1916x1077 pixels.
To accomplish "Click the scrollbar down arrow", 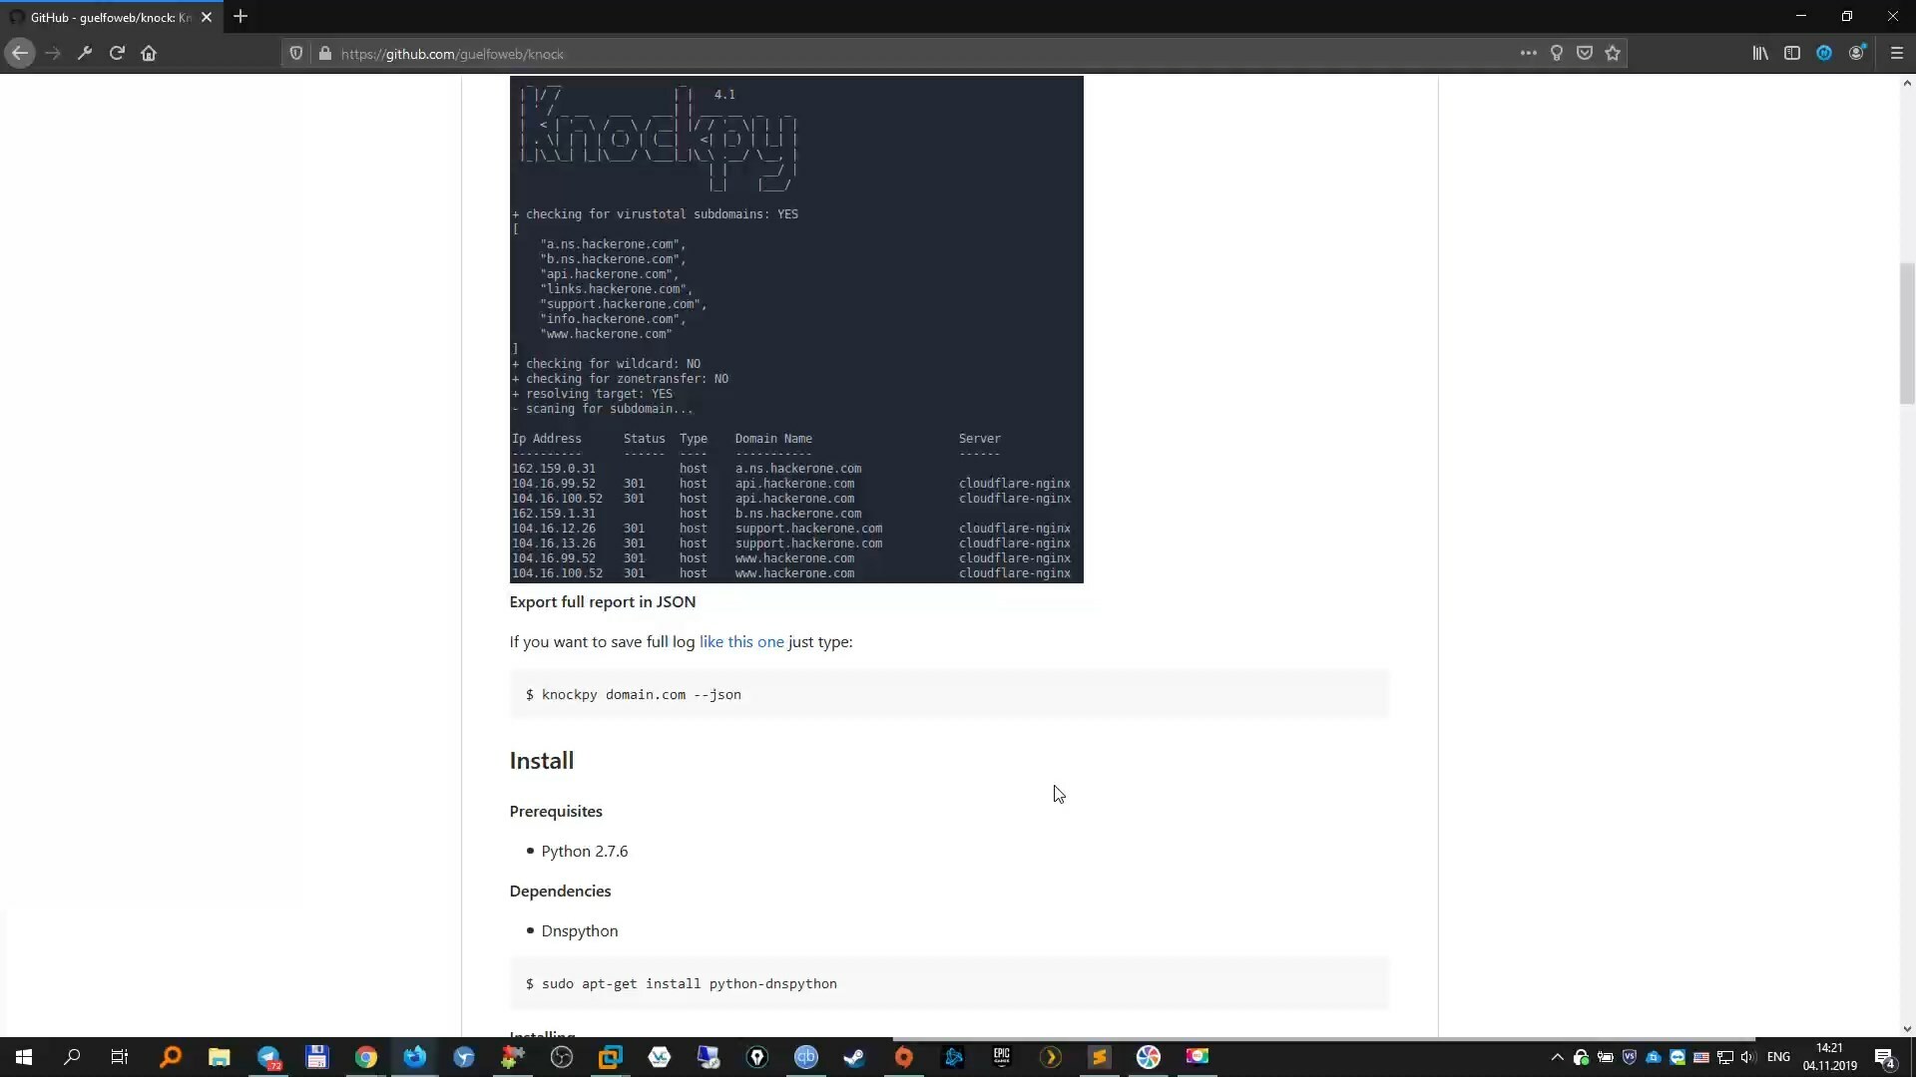I will [x=1907, y=1029].
